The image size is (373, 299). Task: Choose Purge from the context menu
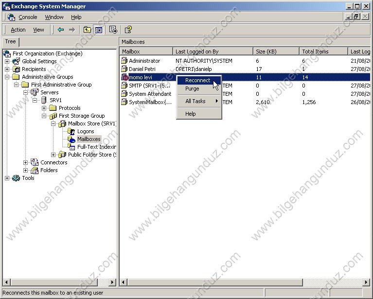point(192,88)
